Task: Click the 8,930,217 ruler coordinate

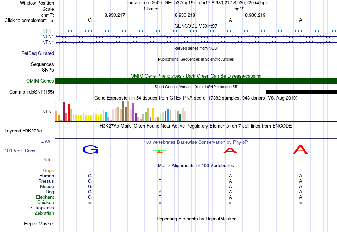Action: [x=115, y=15]
